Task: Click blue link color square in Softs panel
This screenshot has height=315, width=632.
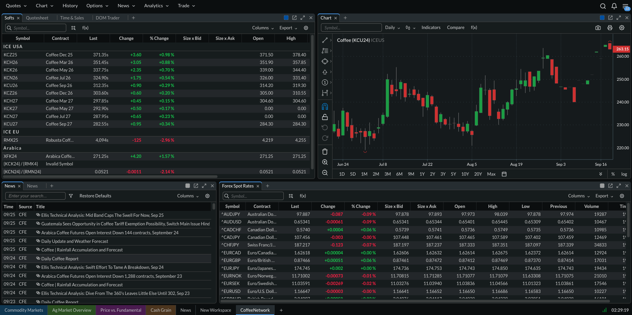Action: coord(286,18)
